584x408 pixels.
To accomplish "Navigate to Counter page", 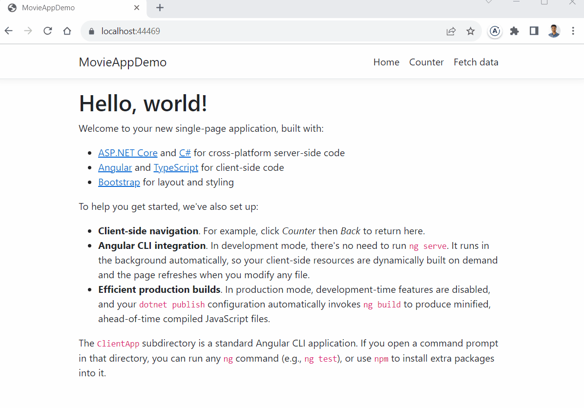I will [x=426, y=62].
